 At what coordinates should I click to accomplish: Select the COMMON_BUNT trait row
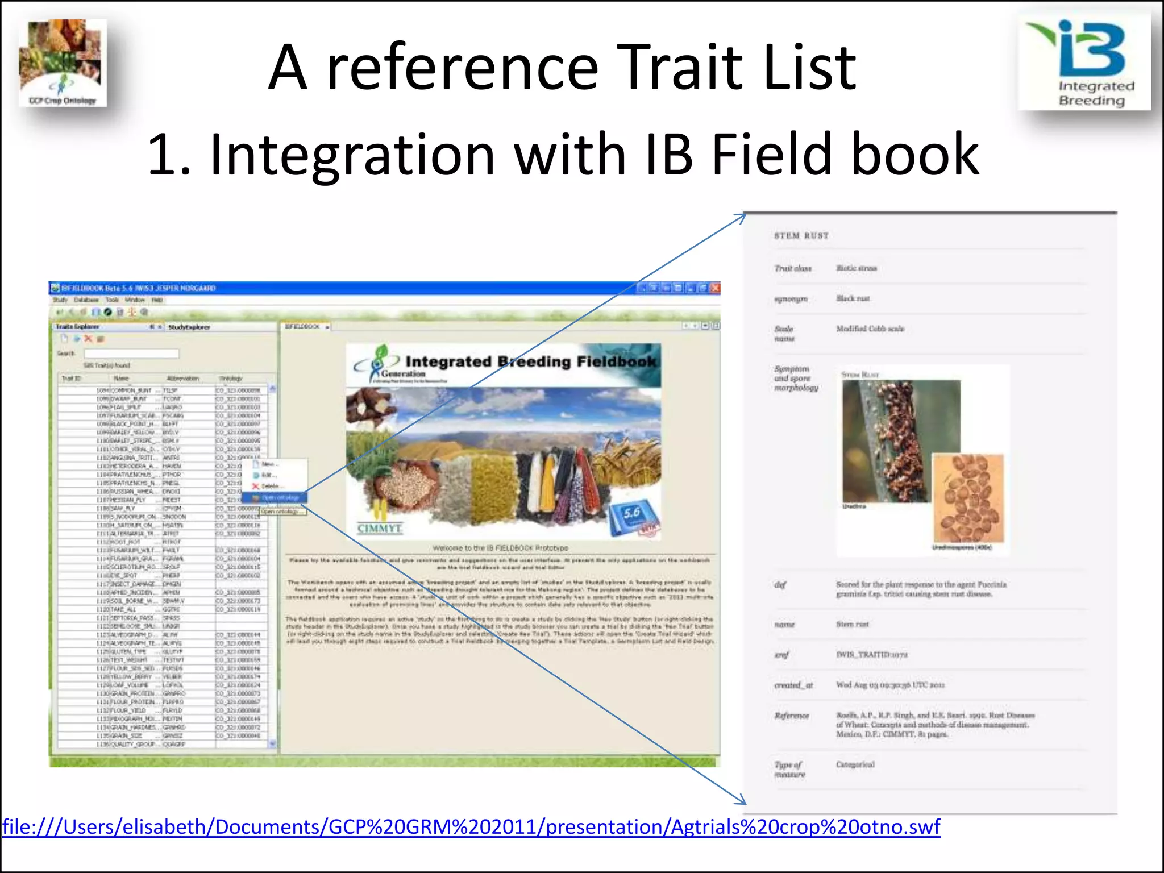pyautogui.click(x=163, y=390)
